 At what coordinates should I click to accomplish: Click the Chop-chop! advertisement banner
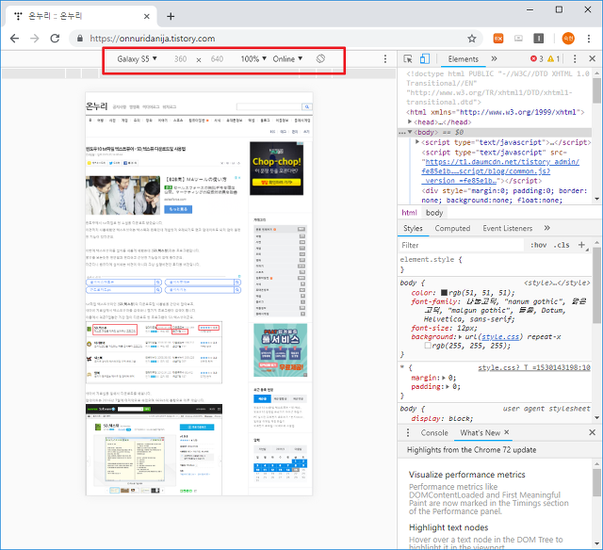tap(276, 169)
